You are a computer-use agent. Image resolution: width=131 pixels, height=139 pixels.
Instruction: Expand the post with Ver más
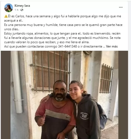coord(112,46)
